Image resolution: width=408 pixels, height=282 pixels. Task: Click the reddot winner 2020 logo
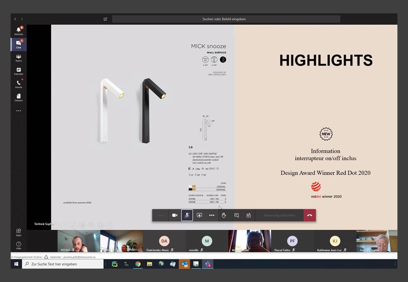326,190
